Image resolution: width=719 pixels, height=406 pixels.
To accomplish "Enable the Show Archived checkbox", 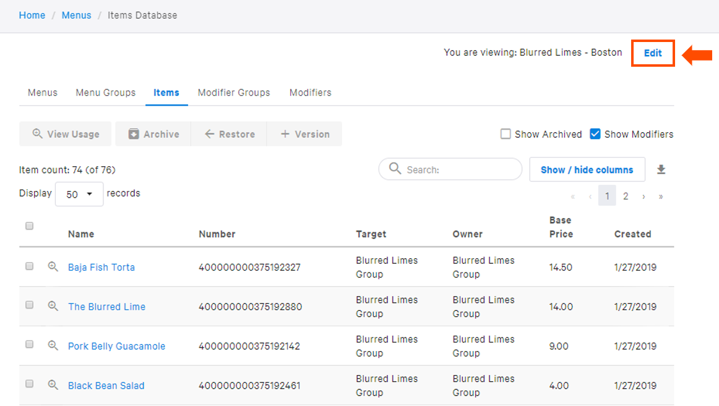I will pos(506,133).
